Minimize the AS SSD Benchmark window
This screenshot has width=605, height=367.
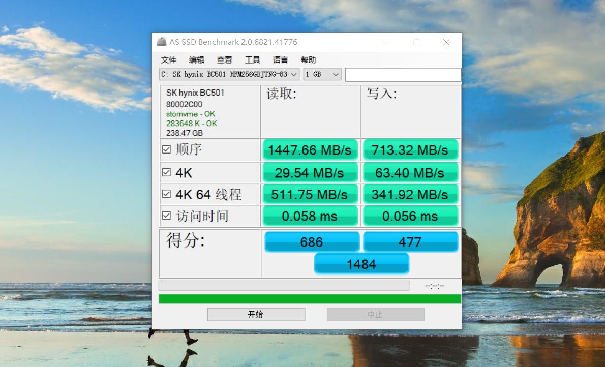point(387,42)
